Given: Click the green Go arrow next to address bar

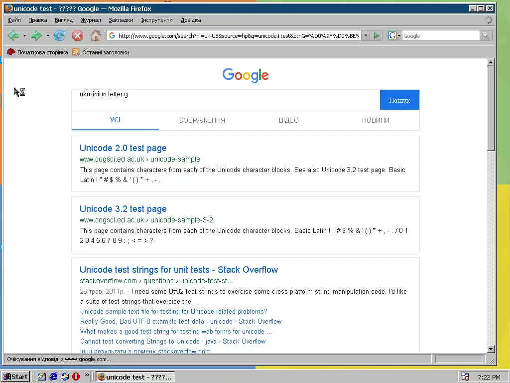Looking at the screenshot, I should pos(377,35).
